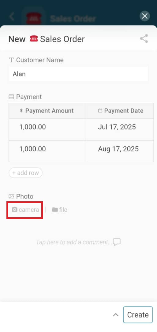Viewport: 157px width, 332px height.
Task: Select the Jul 17, 2025 payment date cell
Action: tap(120, 129)
